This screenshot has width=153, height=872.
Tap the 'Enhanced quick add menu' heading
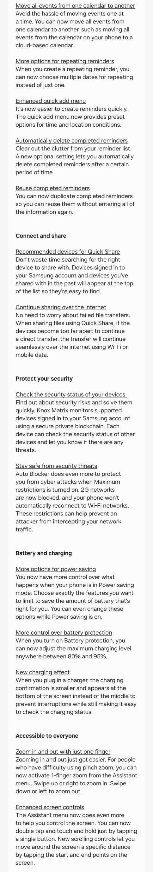point(51,101)
